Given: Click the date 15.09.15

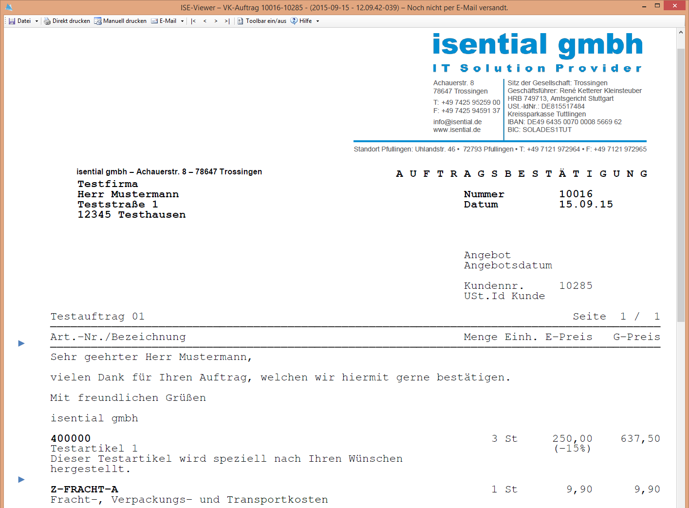Looking at the screenshot, I should tap(586, 204).
